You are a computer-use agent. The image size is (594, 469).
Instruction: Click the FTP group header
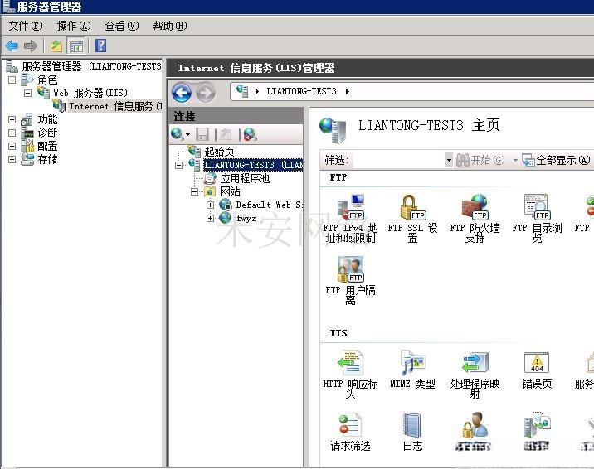tap(338, 177)
